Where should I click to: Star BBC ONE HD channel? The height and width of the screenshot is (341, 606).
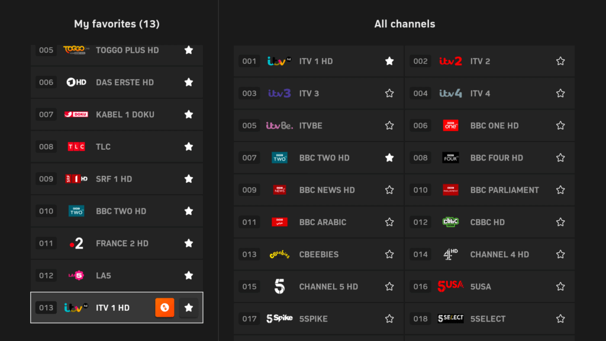pyautogui.click(x=560, y=126)
